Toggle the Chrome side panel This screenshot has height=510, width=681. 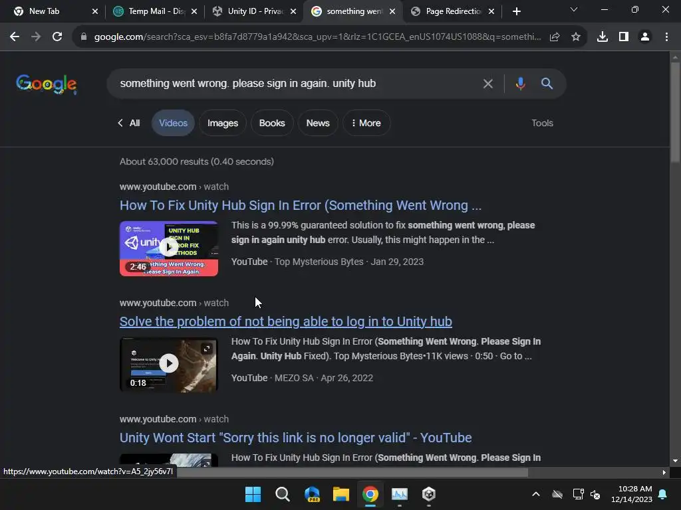(x=624, y=37)
